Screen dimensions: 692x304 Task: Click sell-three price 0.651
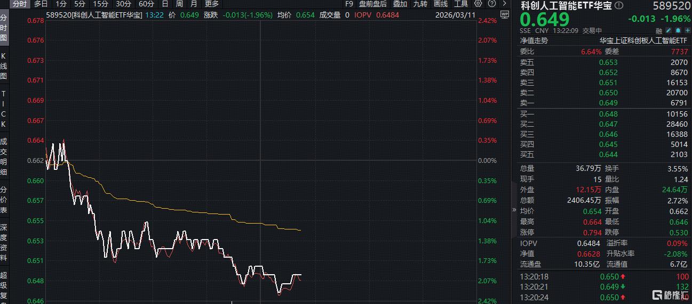coord(608,83)
